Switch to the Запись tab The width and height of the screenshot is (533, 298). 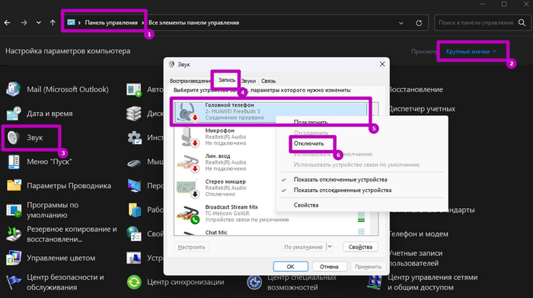[x=226, y=80]
